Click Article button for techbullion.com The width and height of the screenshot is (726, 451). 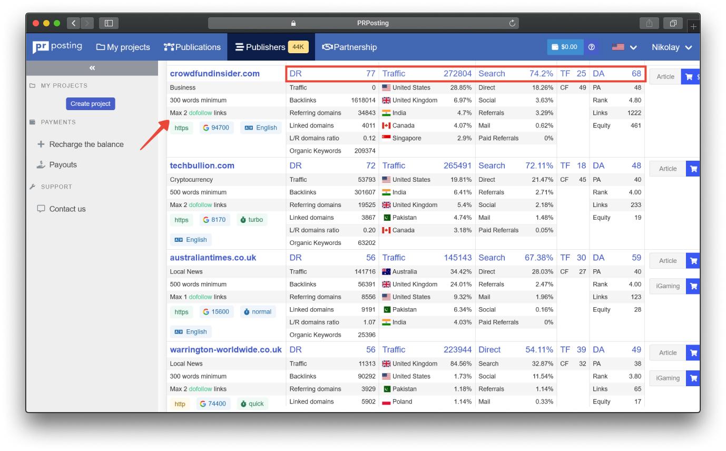coord(668,169)
